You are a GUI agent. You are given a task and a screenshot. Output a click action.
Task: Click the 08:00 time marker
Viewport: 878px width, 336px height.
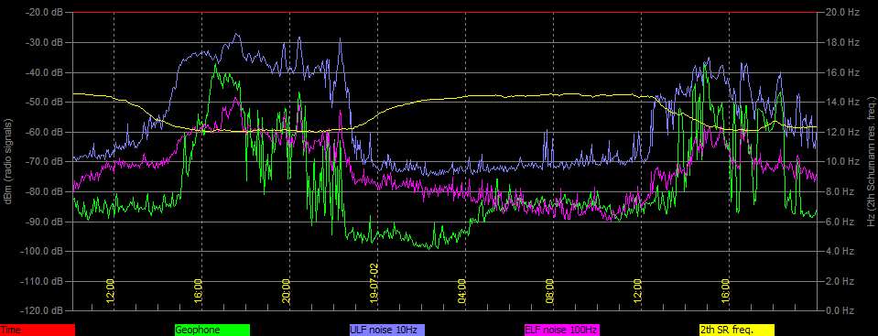(550, 291)
